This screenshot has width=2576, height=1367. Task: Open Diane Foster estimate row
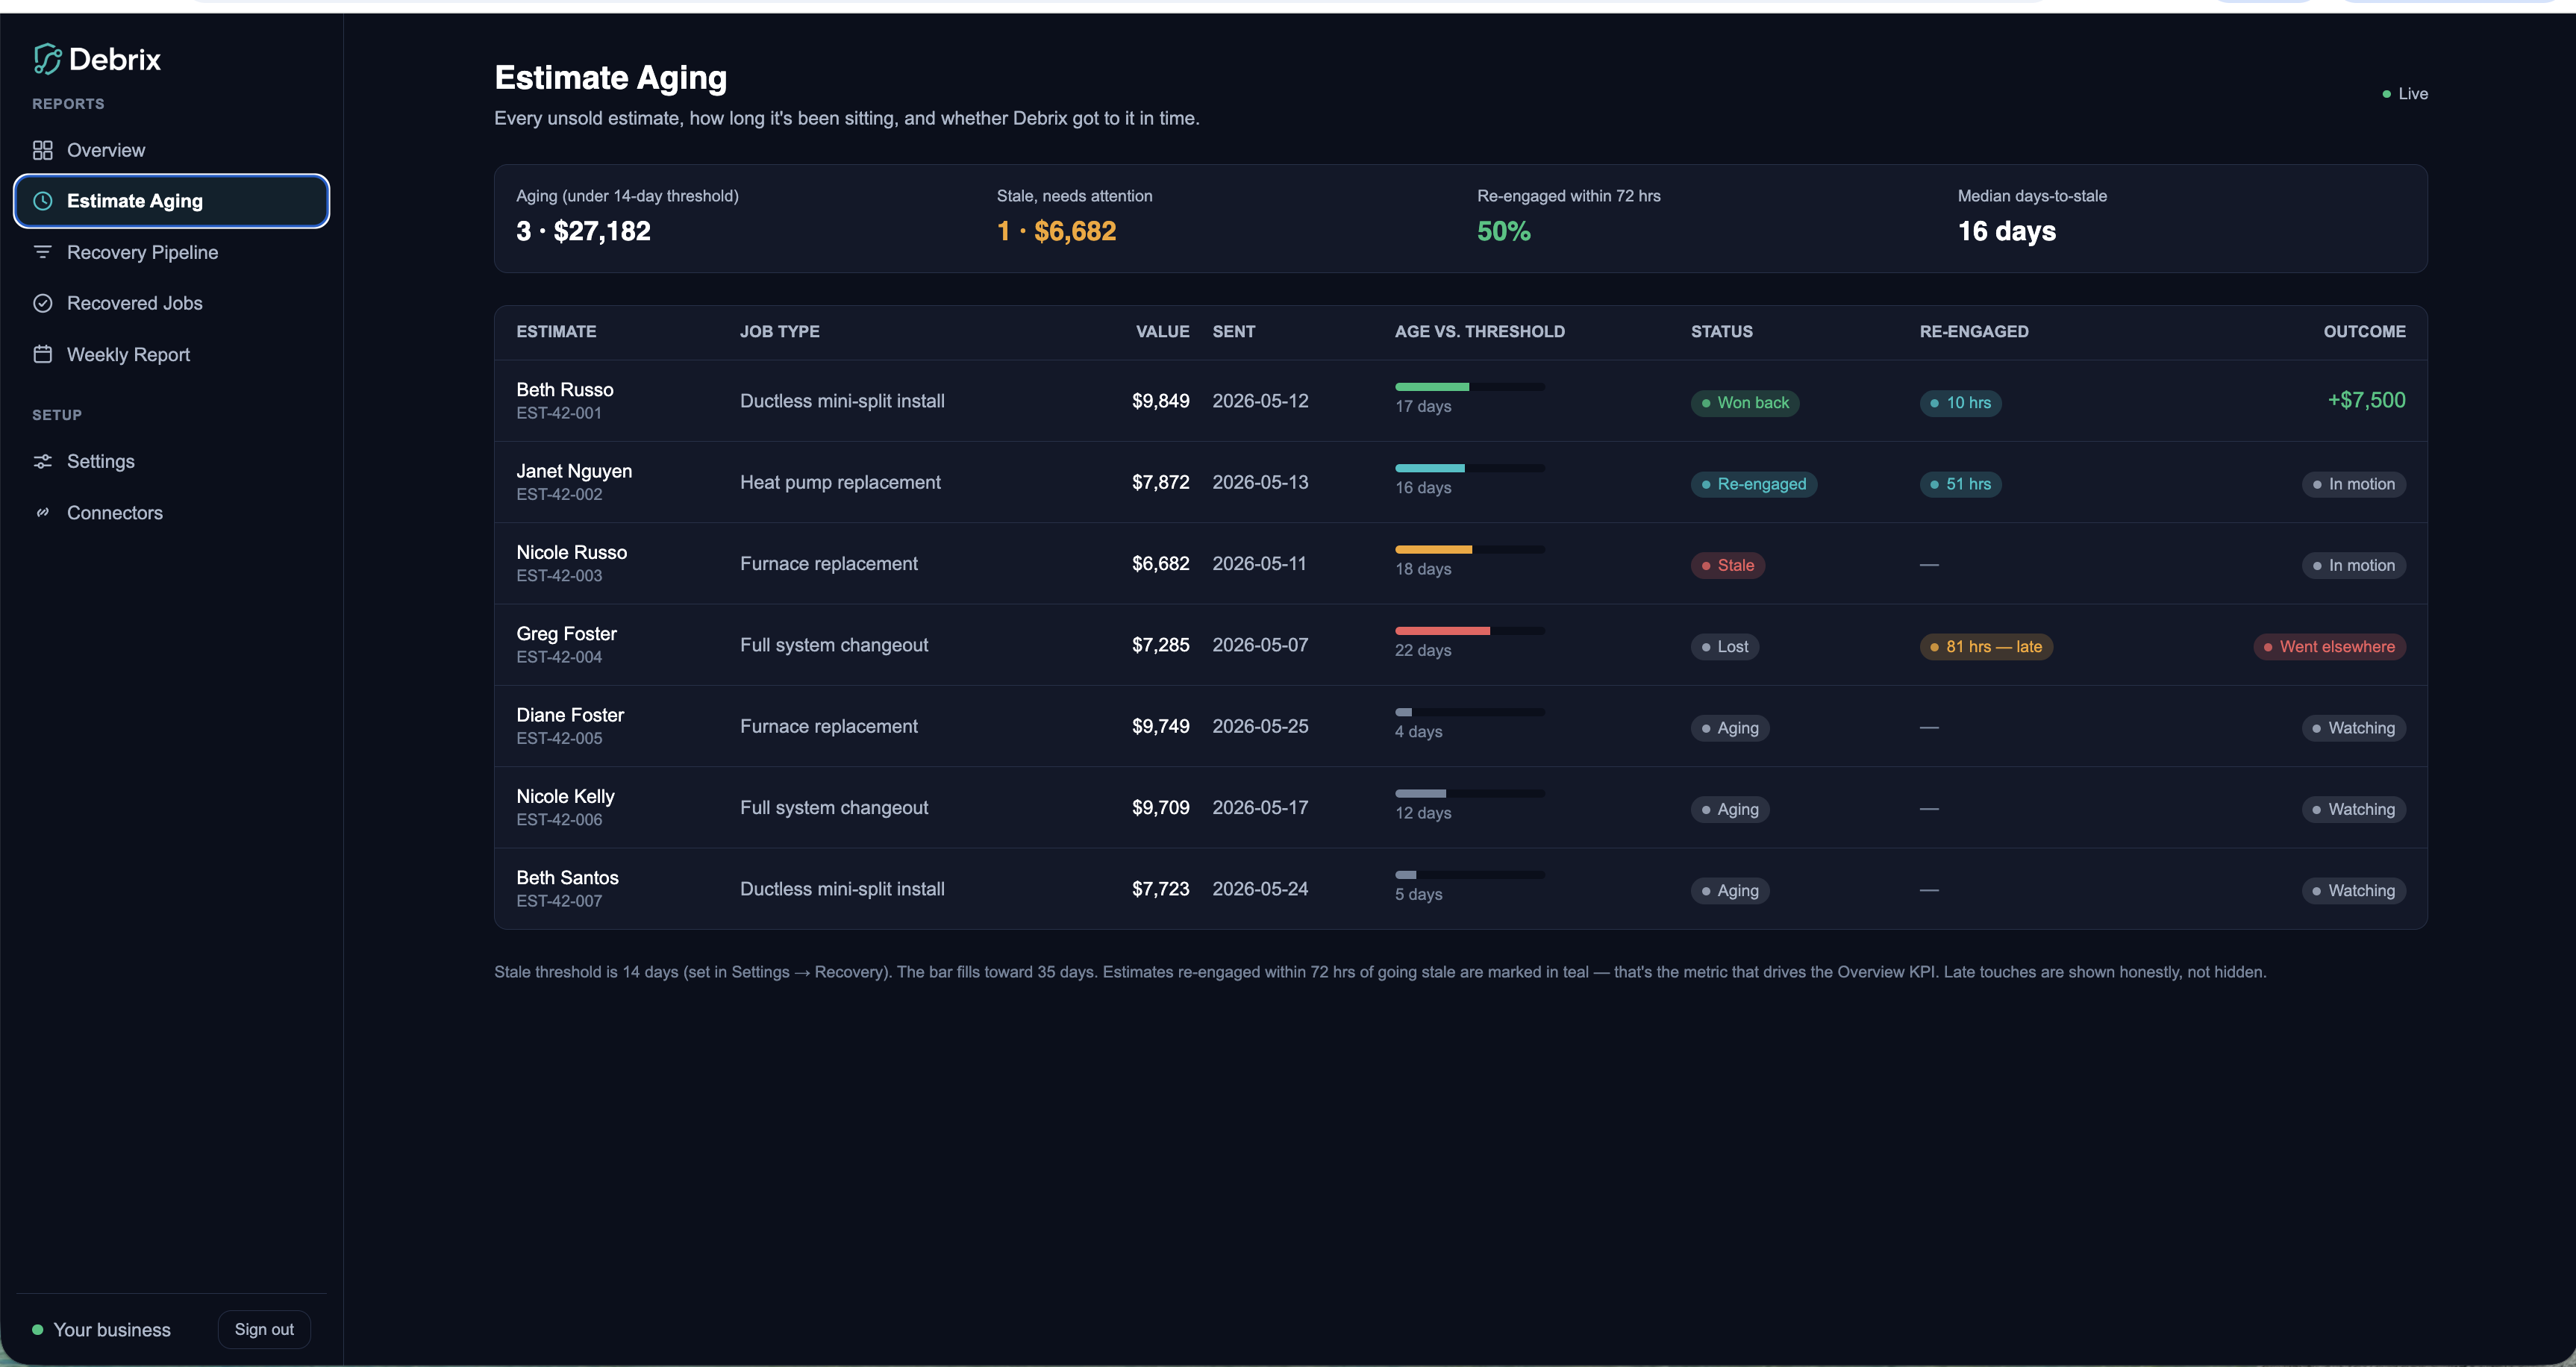pyautogui.click(x=1460, y=726)
